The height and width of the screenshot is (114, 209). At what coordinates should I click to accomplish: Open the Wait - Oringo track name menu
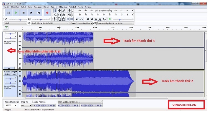[12, 72]
